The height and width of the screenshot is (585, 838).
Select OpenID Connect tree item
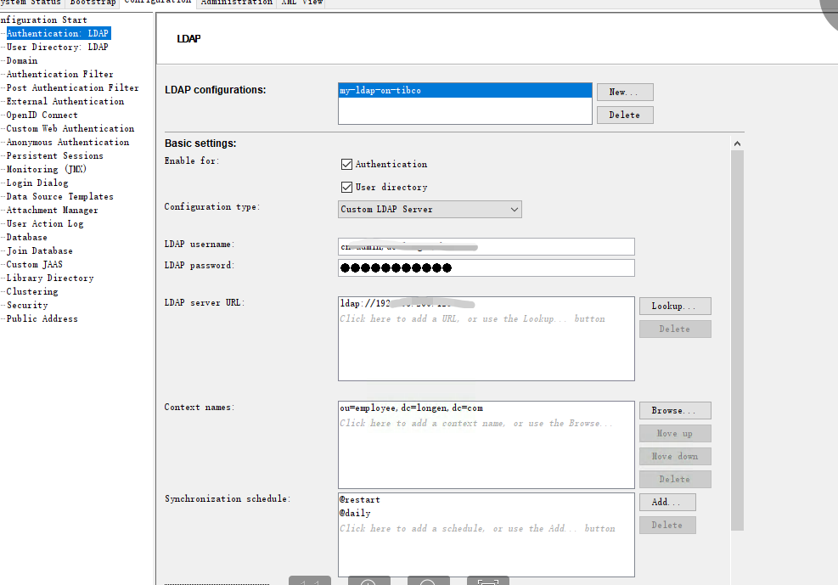click(42, 115)
